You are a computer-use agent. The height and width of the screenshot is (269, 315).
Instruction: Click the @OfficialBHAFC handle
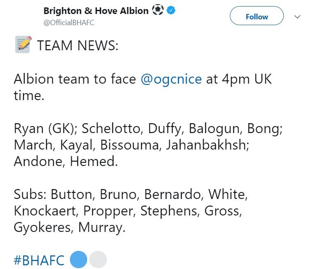69,23
